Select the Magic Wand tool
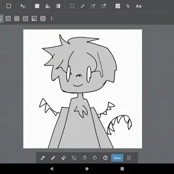Image resolution: width=174 pixels, height=174 pixels. click(82, 6)
